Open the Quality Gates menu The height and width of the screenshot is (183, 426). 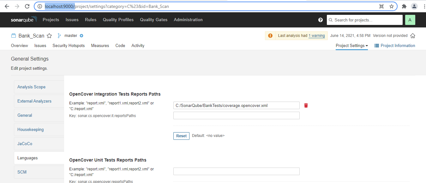(x=154, y=20)
